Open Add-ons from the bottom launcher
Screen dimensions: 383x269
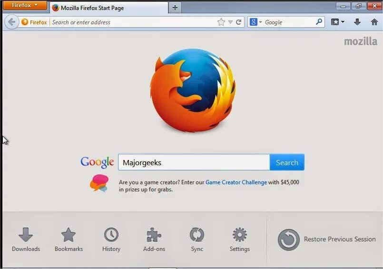(x=154, y=239)
